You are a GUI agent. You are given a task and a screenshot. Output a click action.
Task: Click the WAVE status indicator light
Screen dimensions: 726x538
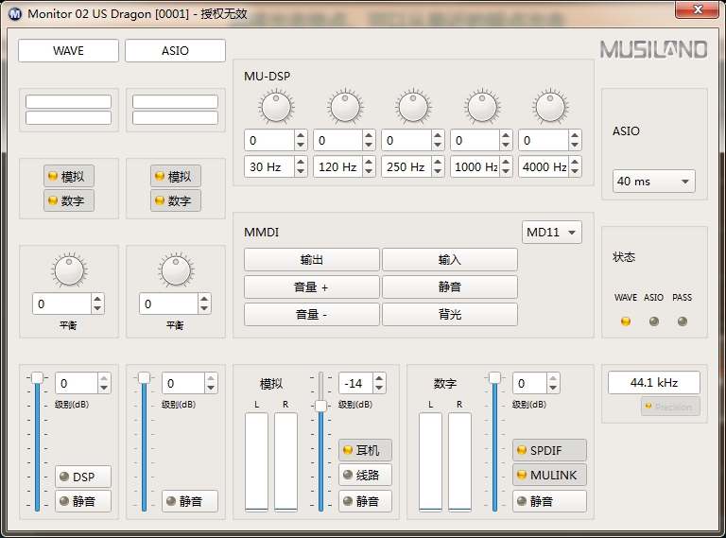pos(625,321)
